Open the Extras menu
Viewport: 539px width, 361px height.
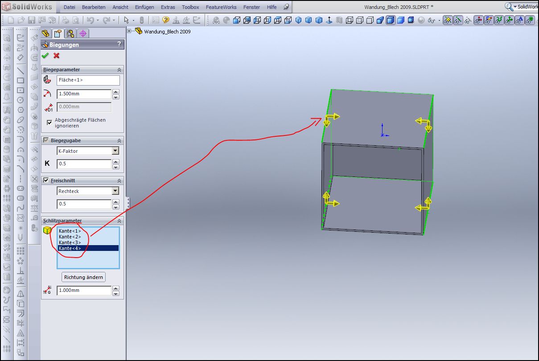click(x=168, y=7)
